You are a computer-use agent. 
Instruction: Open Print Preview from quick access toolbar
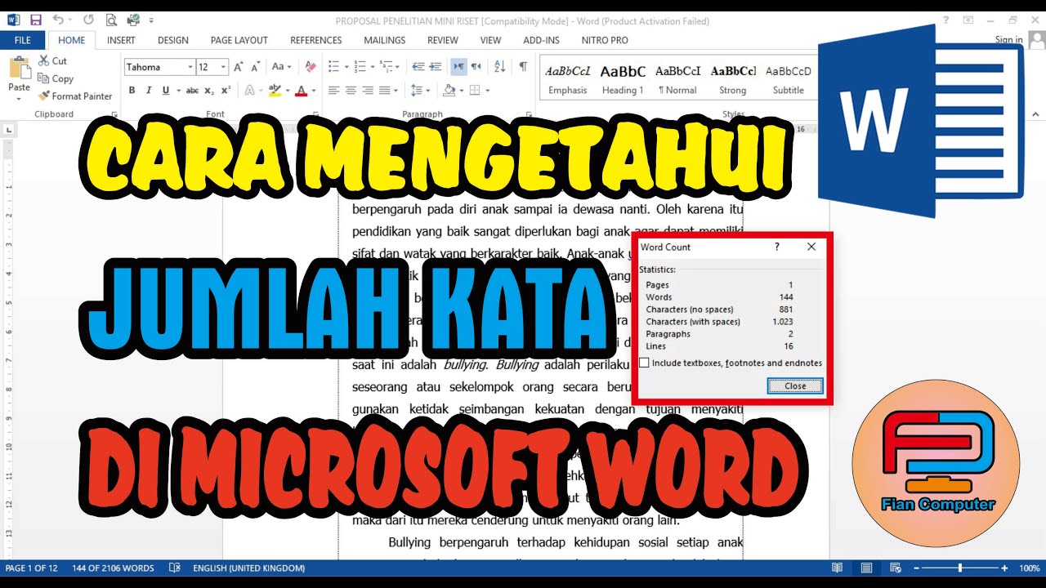pos(111,20)
